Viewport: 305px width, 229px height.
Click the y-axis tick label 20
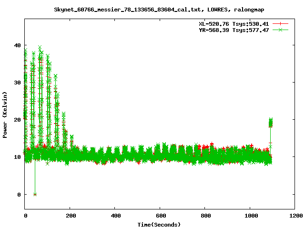click(x=17, y=120)
